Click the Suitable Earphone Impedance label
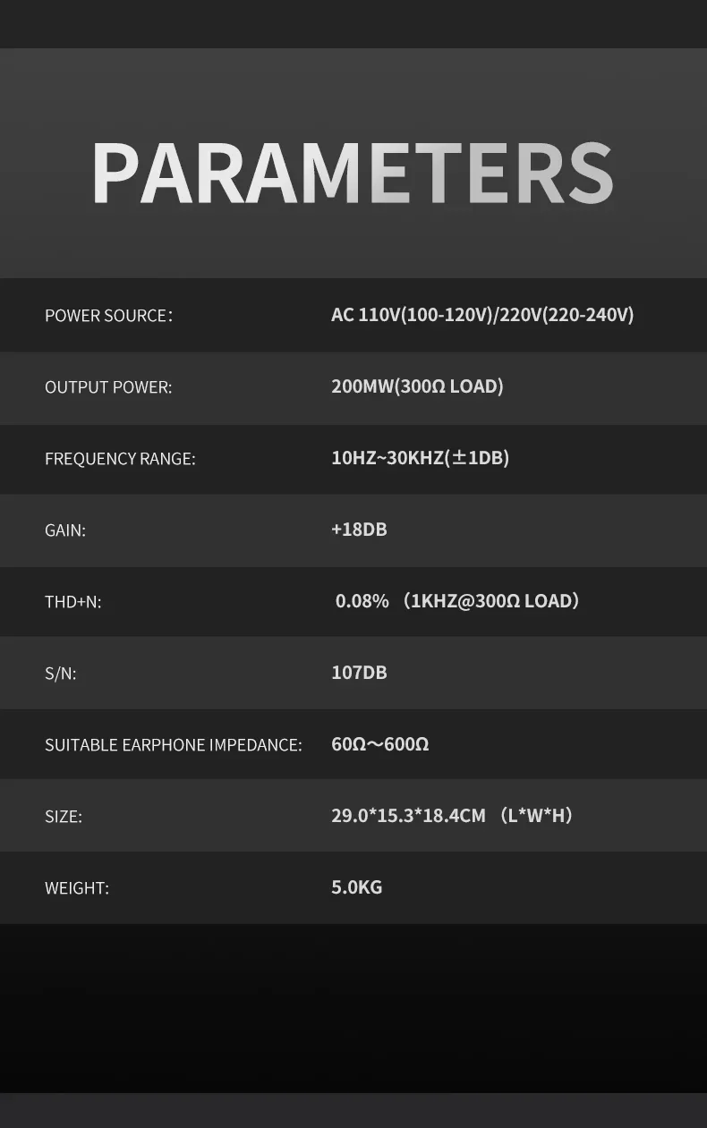The height and width of the screenshot is (1128, 707). tap(174, 745)
